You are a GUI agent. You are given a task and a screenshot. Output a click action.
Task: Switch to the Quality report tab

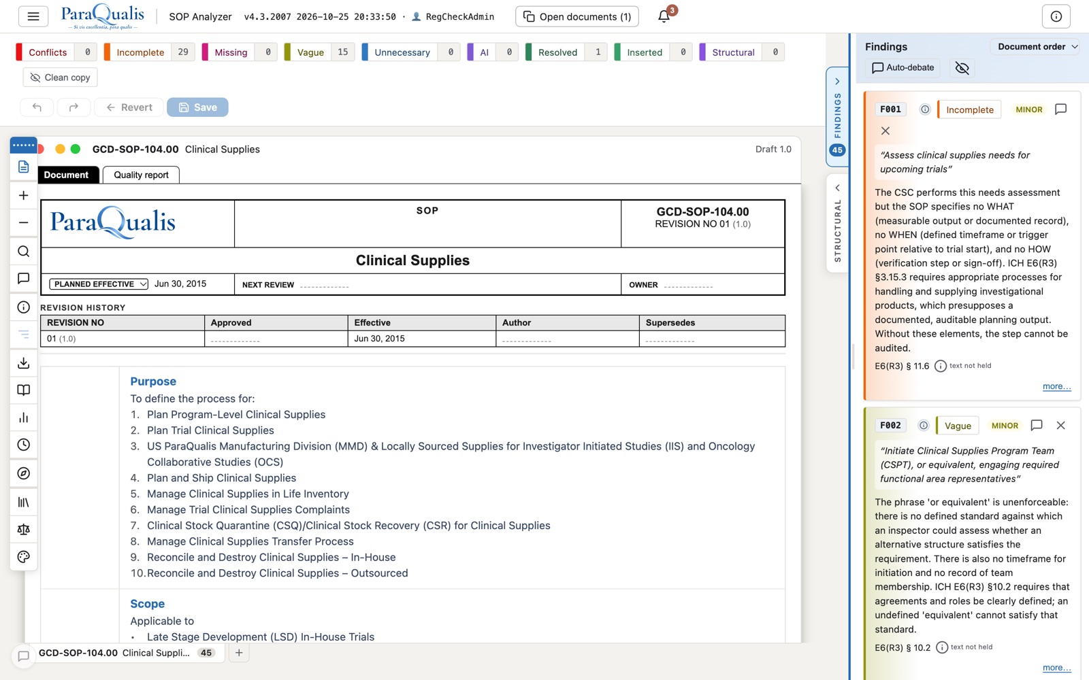[141, 175]
